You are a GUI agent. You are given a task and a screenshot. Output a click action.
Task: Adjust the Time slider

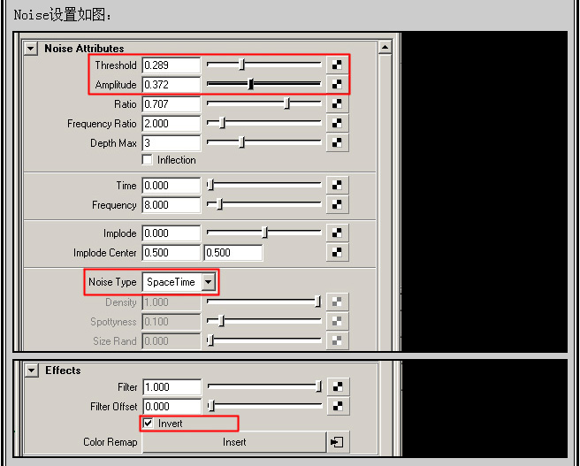210,185
